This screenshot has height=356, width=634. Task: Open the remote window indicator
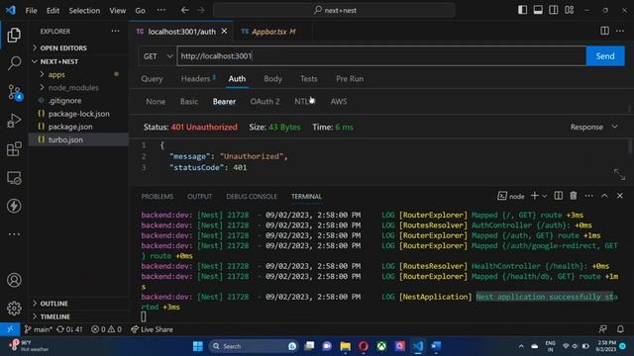pyautogui.click(x=10, y=329)
